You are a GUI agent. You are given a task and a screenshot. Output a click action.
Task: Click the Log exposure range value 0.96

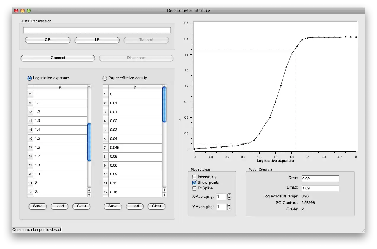(305, 196)
